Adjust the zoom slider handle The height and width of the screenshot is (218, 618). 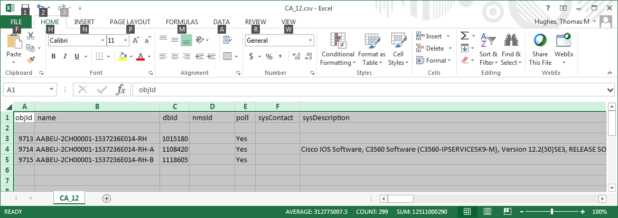click(552, 212)
